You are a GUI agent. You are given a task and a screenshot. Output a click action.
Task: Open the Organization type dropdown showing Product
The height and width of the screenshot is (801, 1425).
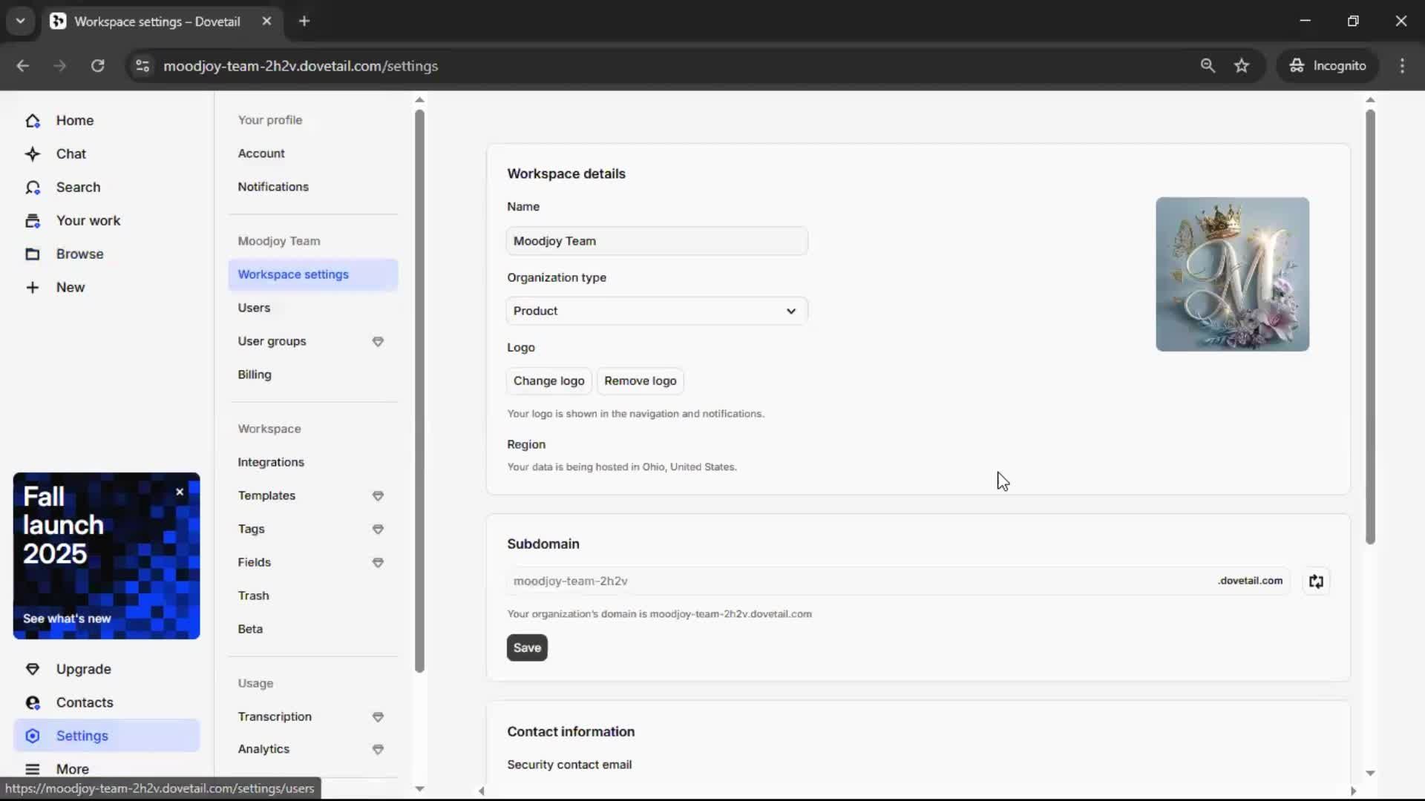coord(656,311)
